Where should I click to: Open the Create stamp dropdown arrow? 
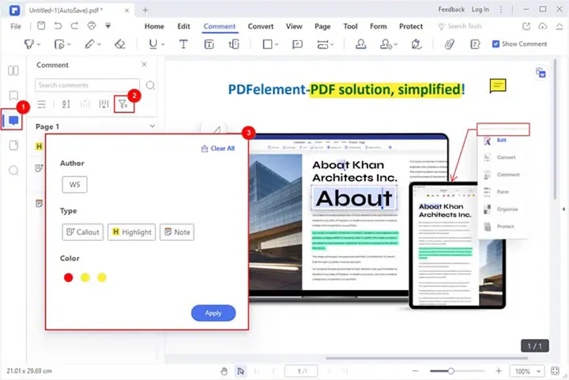click(x=396, y=44)
